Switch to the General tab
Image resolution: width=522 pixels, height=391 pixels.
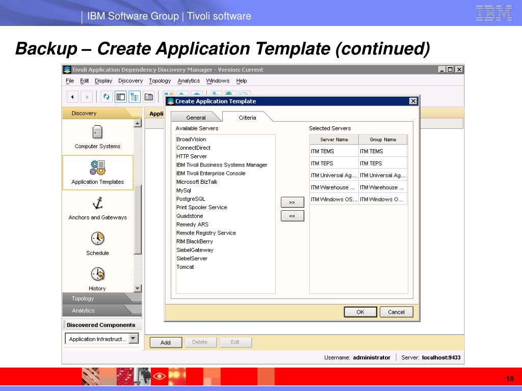(x=196, y=118)
